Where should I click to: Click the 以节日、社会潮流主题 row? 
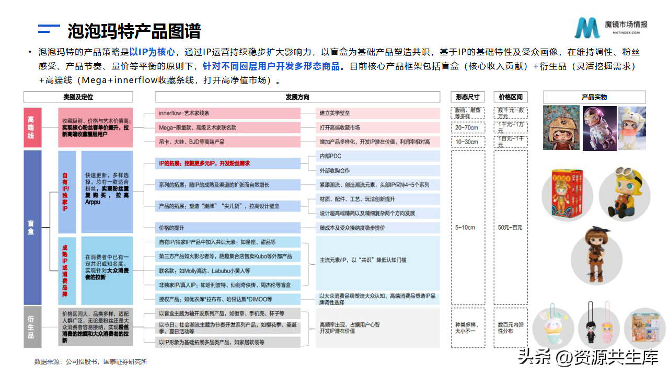click(228, 327)
